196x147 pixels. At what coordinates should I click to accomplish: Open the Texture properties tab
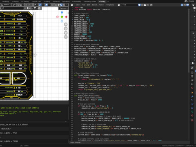tap(192, 120)
